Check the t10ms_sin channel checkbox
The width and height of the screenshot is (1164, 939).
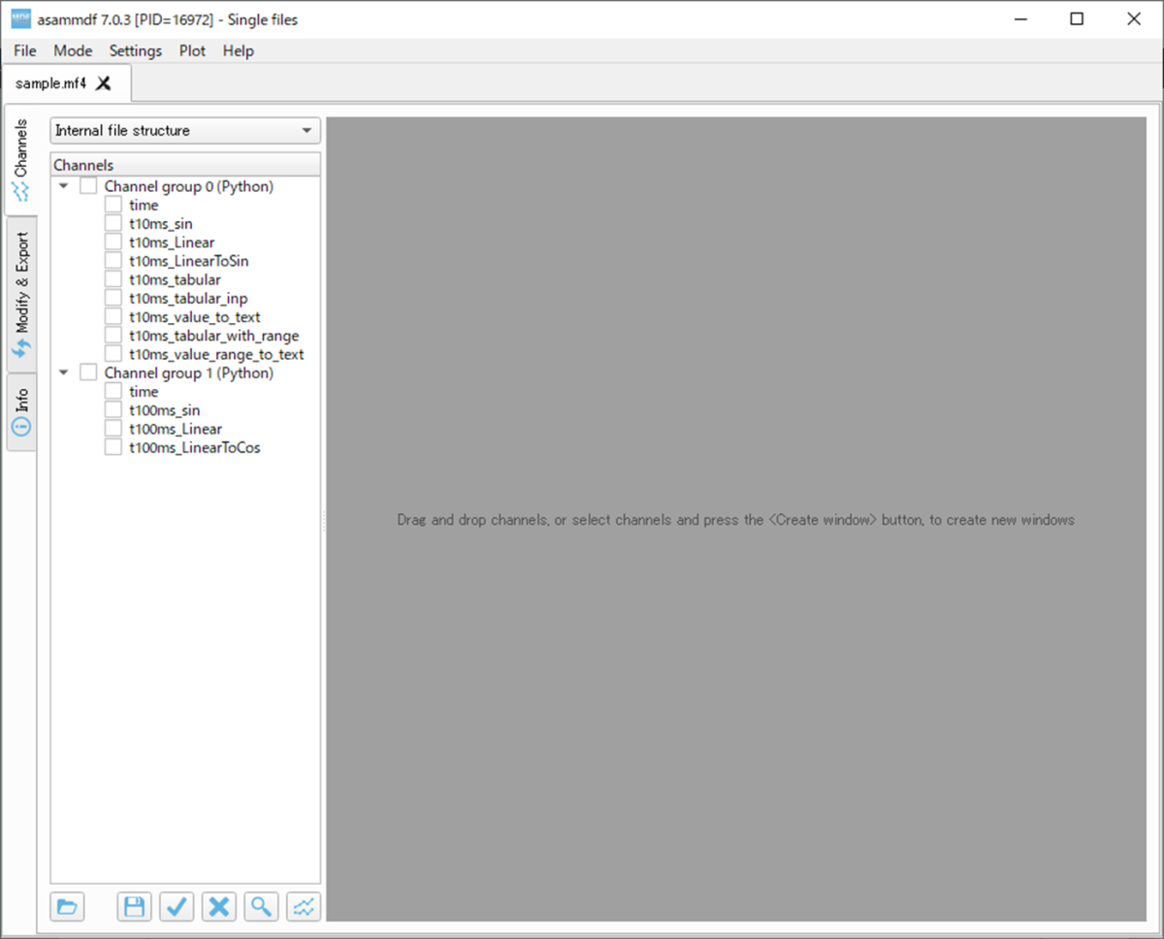point(113,224)
